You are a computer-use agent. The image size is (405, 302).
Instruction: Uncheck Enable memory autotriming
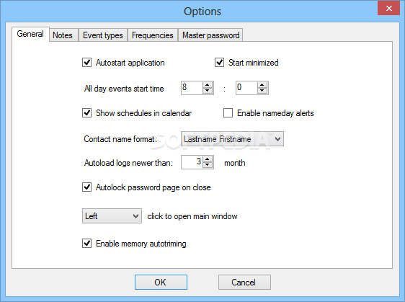86,244
